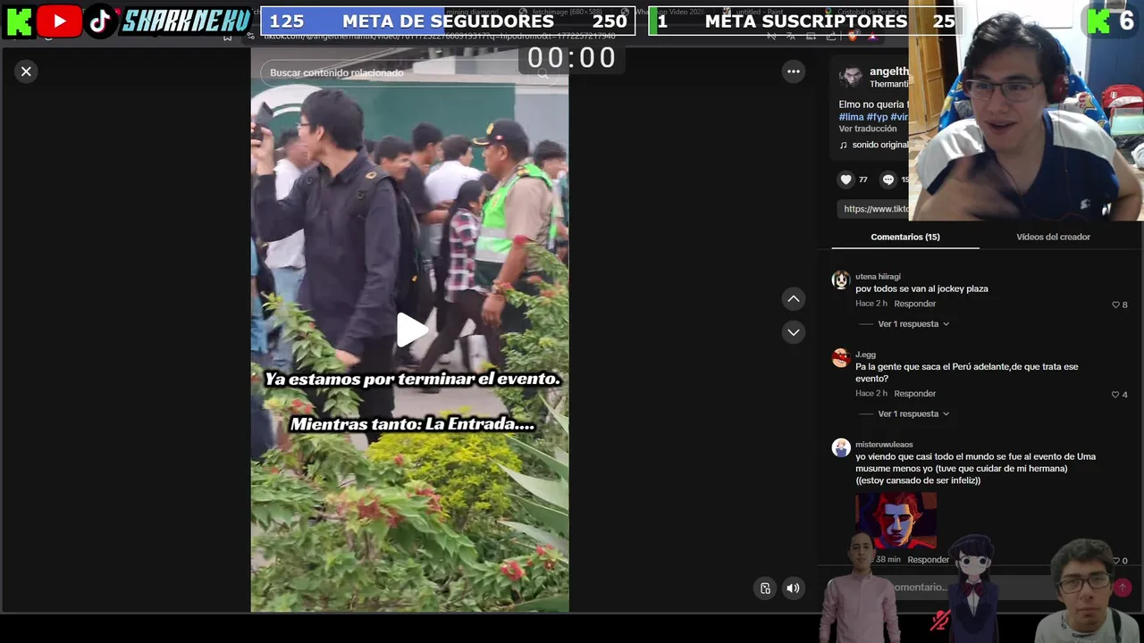This screenshot has height=643, width=1144.
Task: Click the username J.egg
Action: tap(865, 355)
